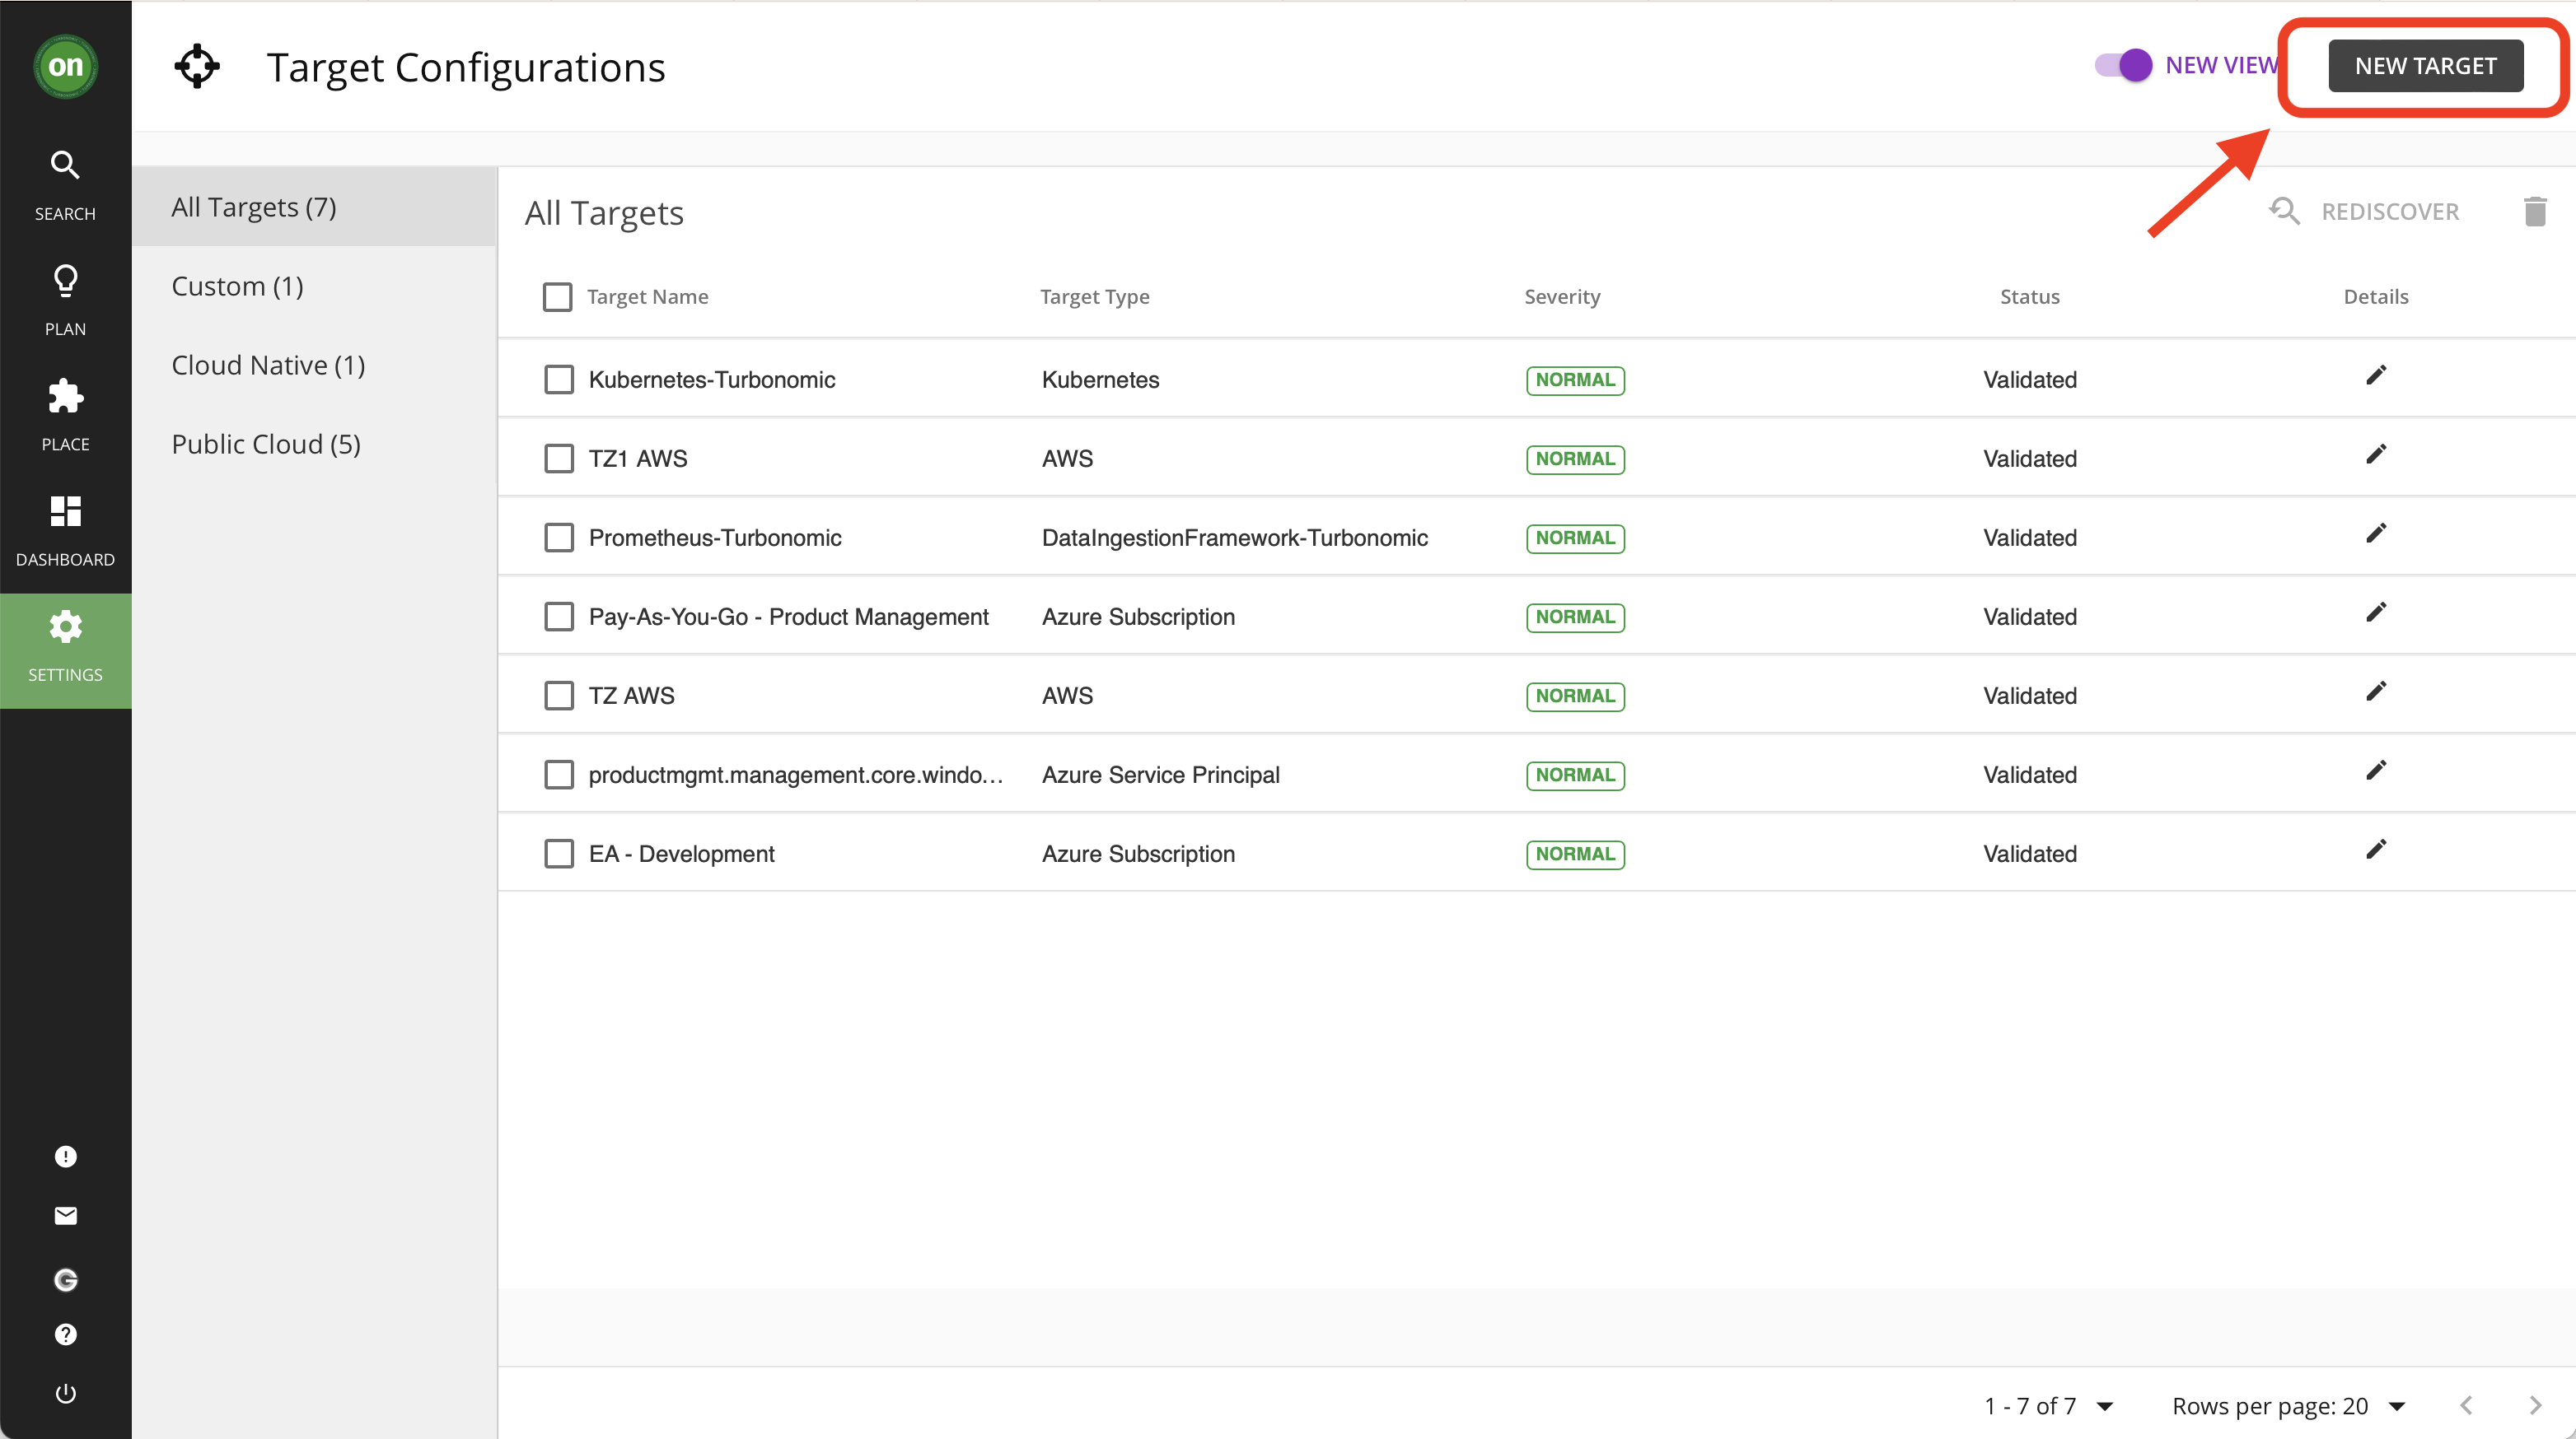Click the edit pencil icon for TZ AWS

[x=2376, y=692]
